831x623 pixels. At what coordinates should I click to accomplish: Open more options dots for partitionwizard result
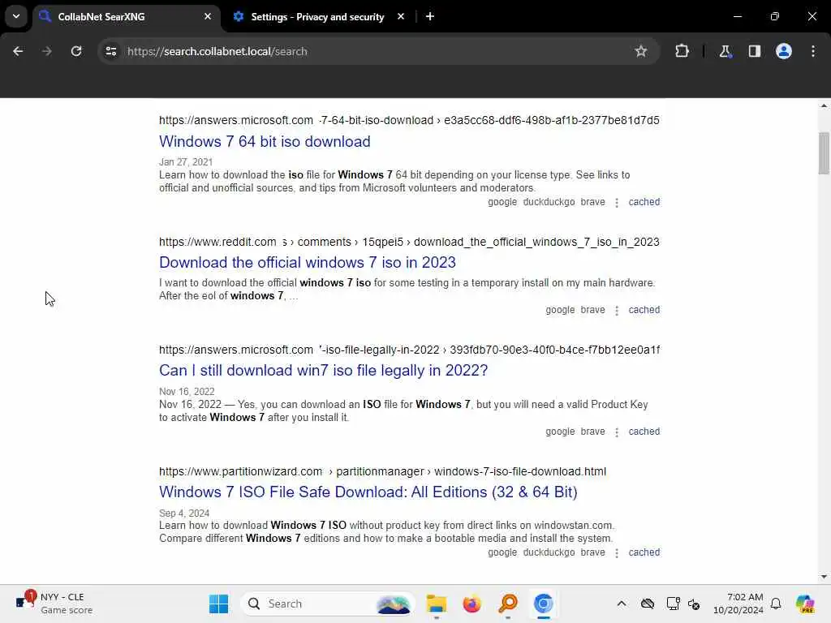click(617, 552)
